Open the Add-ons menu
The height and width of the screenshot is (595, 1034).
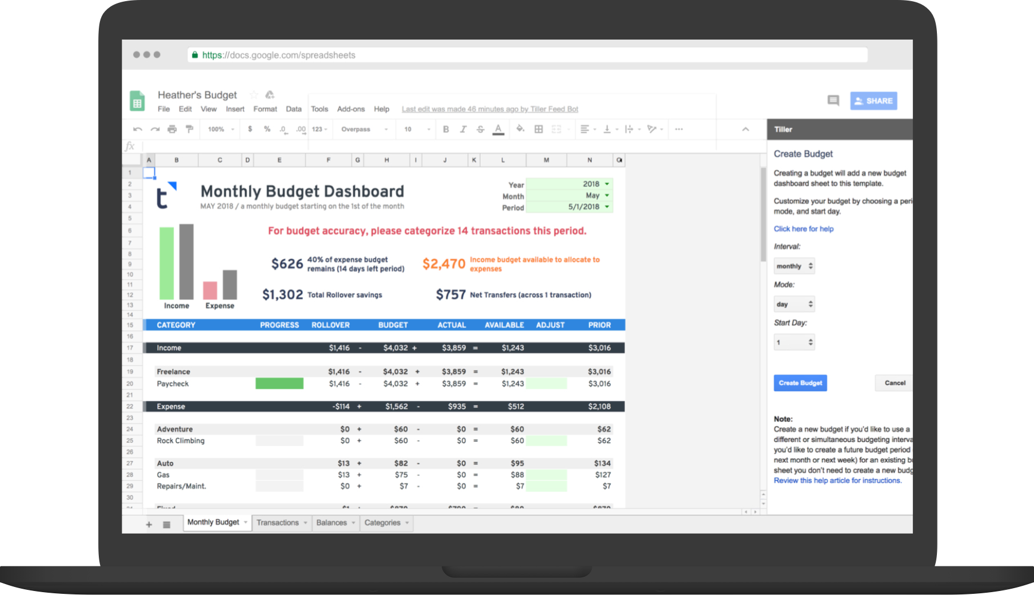pyautogui.click(x=350, y=109)
